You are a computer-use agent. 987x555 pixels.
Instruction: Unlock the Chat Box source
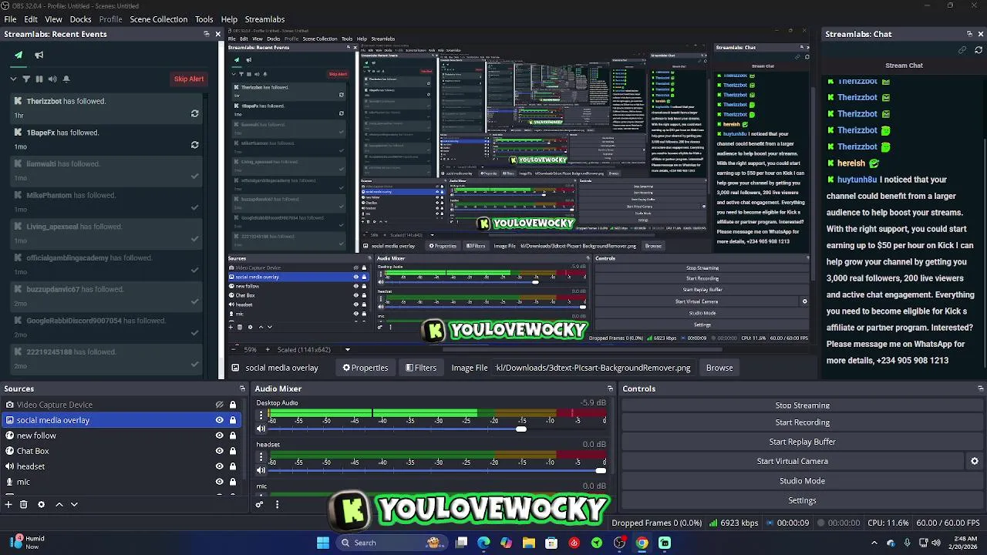(x=233, y=451)
